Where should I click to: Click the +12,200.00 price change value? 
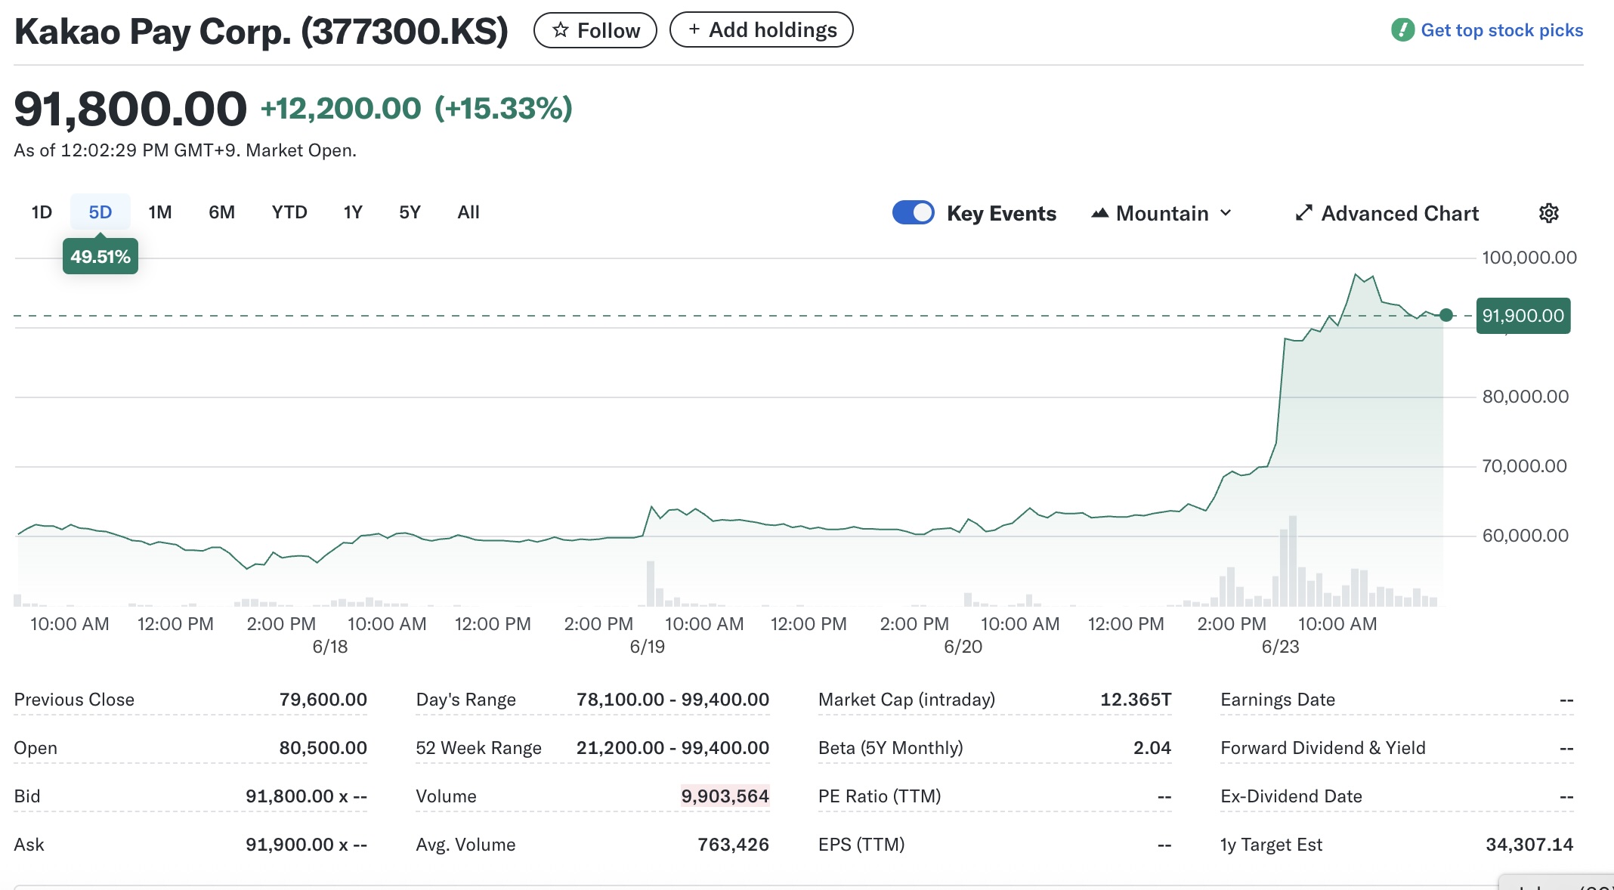point(341,109)
